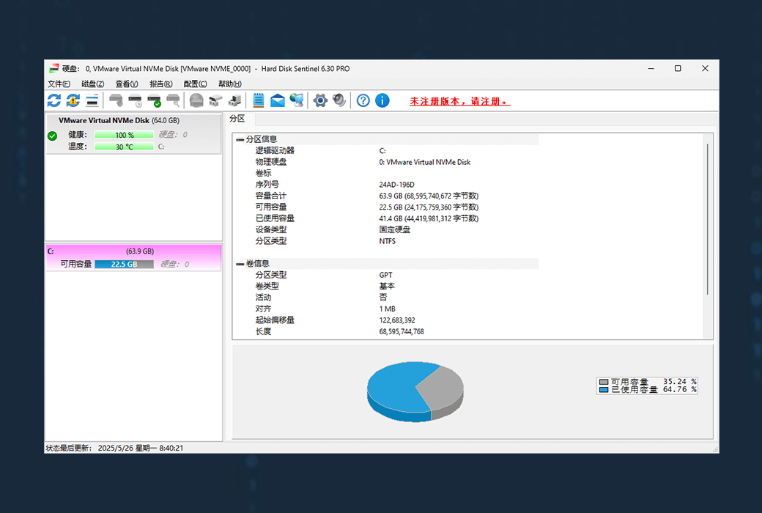Click the 已使用容量 legend blue swatch
The width and height of the screenshot is (762, 513).
604,389
